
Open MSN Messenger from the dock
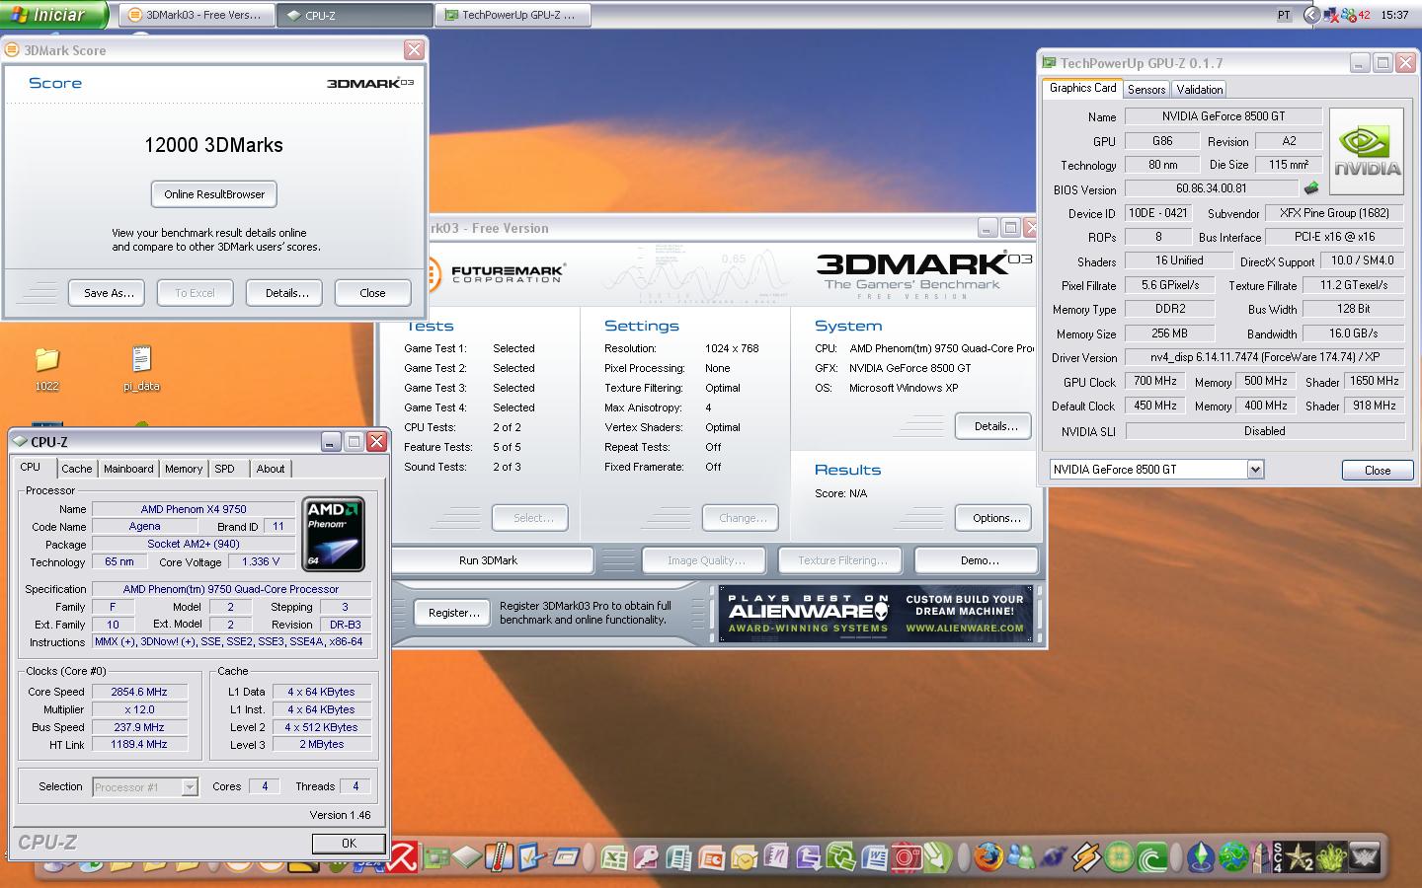1021,856
